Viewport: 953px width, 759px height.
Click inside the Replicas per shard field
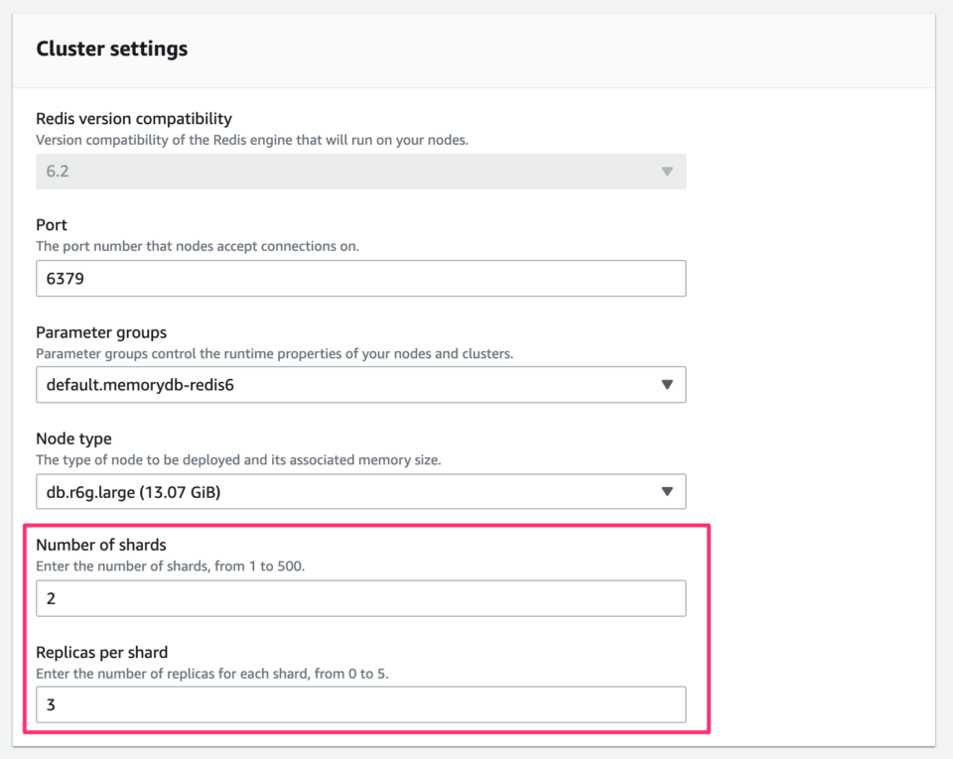360,704
